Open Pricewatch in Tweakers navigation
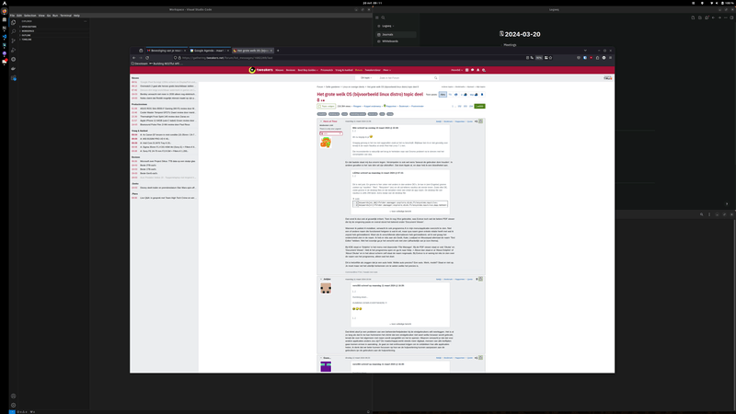The width and height of the screenshot is (736, 414). pyautogui.click(x=327, y=70)
